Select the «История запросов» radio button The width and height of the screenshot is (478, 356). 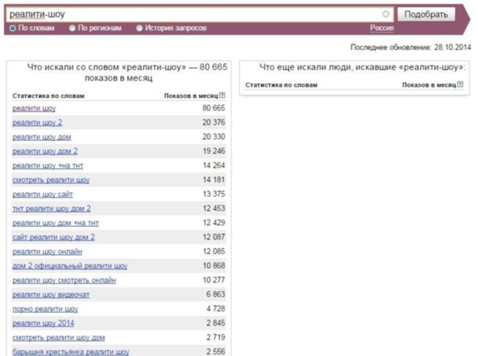point(140,28)
